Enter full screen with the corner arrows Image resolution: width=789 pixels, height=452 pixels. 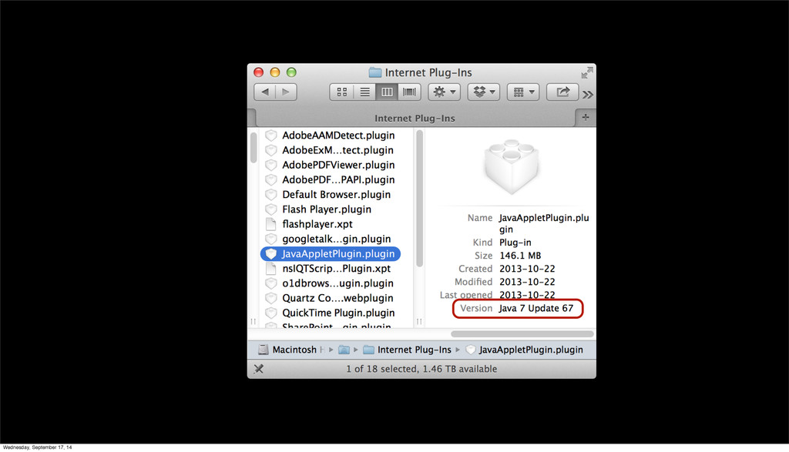586,73
